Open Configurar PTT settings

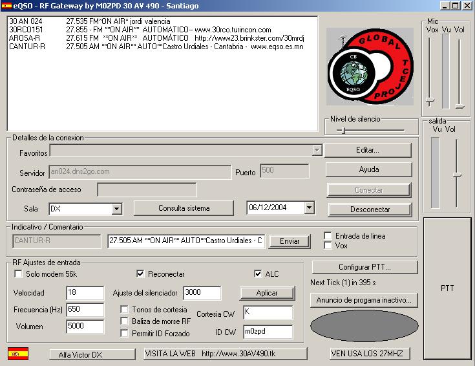[364, 267]
